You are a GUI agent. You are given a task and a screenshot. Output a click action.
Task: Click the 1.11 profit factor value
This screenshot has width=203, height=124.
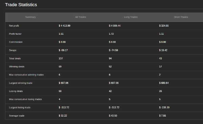(x=161, y=34)
